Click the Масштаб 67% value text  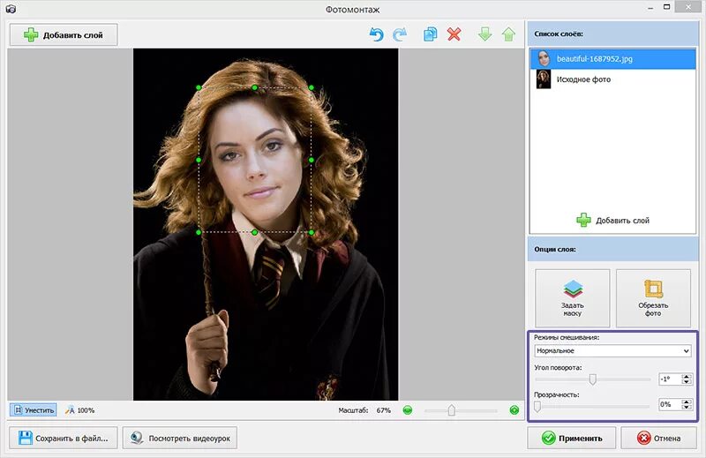click(x=384, y=410)
